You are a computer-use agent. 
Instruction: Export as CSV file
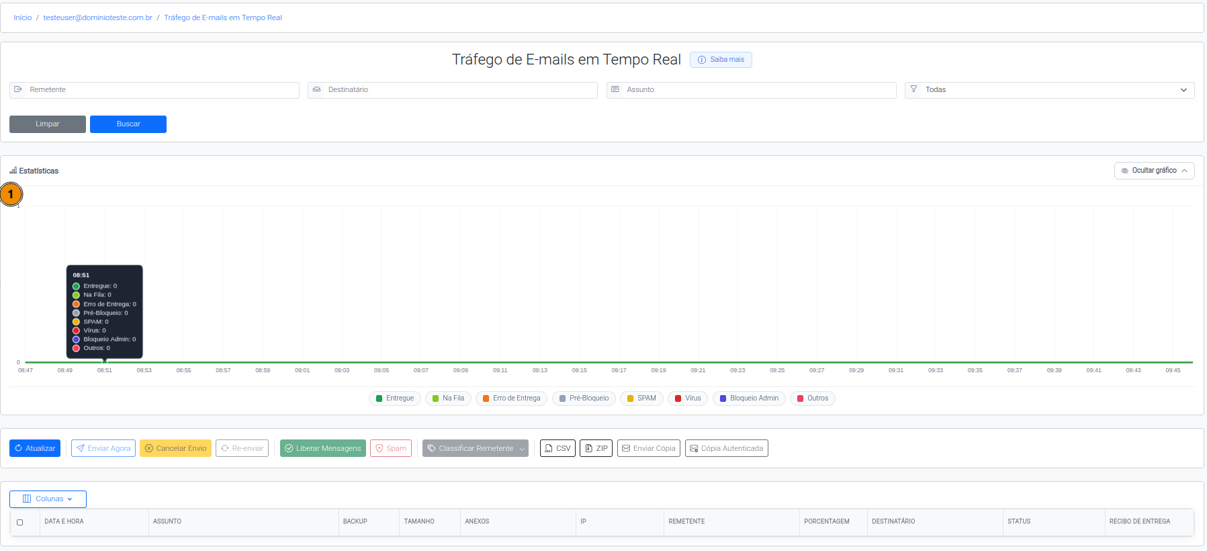557,448
